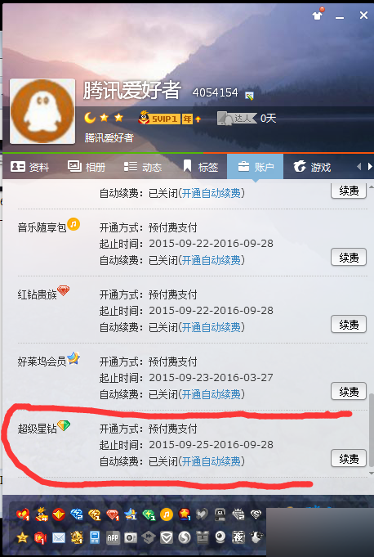Click the red diamond icon in bottom bar

(113, 514)
